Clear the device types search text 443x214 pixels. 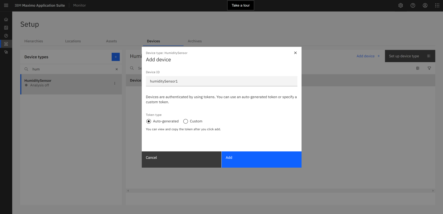click(x=117, y=69)
